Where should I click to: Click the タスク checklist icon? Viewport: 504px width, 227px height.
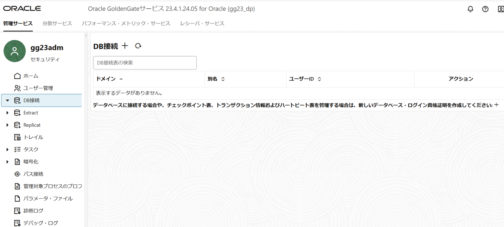click(x=17, y=150)
